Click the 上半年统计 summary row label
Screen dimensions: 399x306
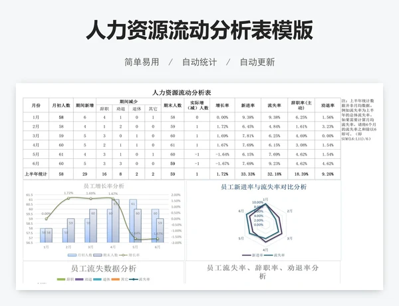pos(36,174)
